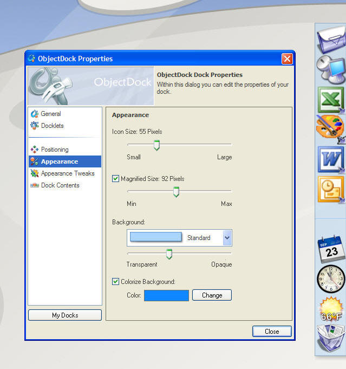Image resolution: width=346 pixels, height=369 pixels.
Task: Disable the Colorize Background checkbox
Action: (115, 281)
